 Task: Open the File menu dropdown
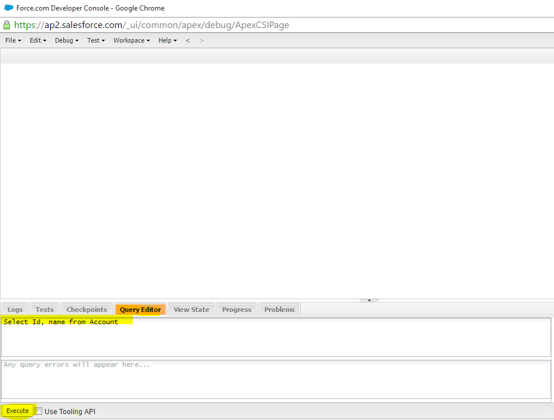pos(12,40)
